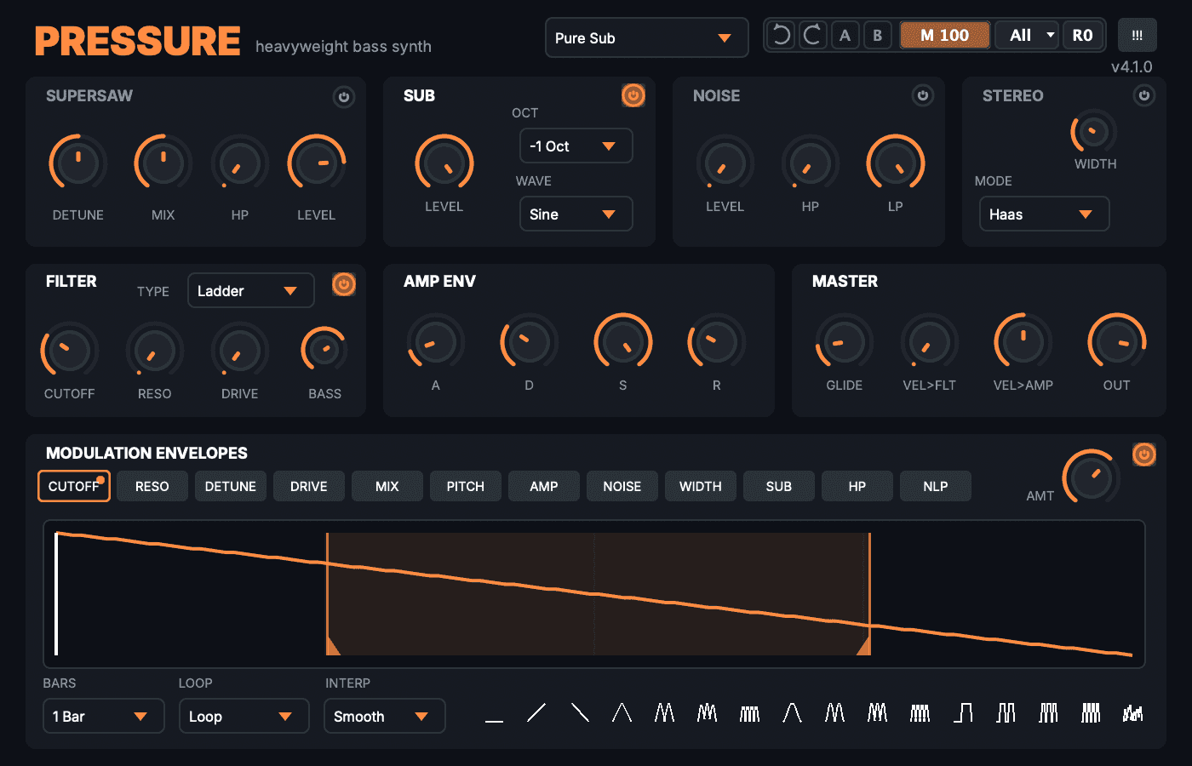Switch to the PITCH modulation tab

(466, 486)
